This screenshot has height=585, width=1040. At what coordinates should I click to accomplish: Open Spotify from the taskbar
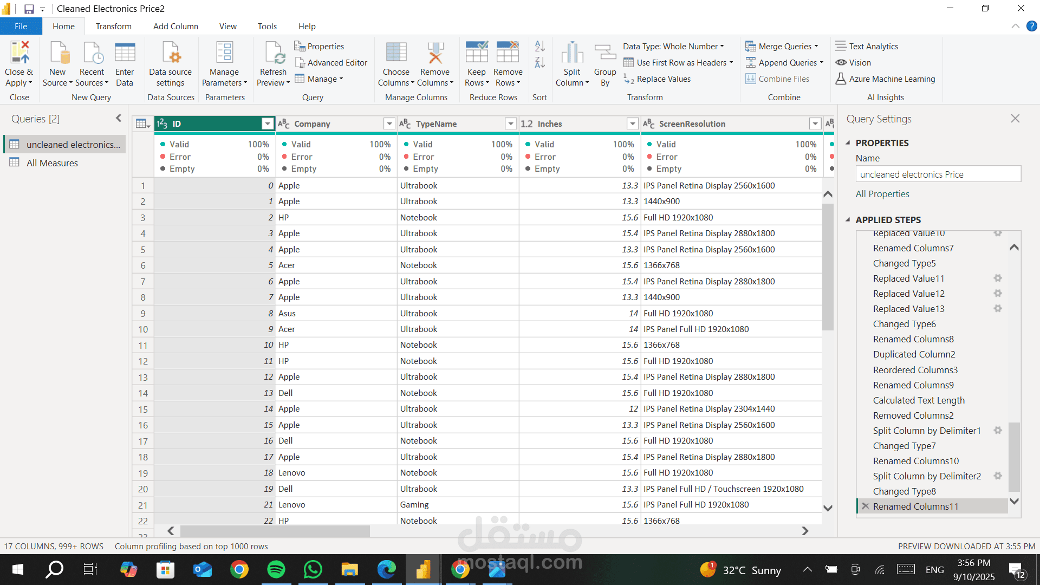click(276, 570)
